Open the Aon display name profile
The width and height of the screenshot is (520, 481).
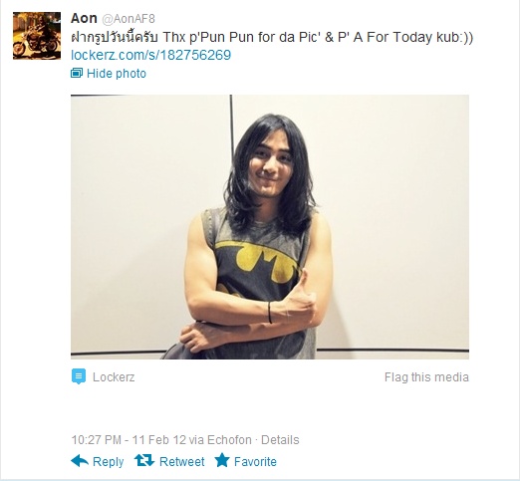click(x=84, y=18)
